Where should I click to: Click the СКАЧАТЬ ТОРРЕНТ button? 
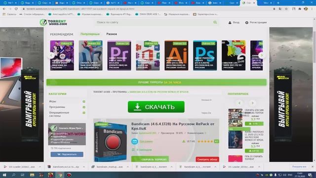click(150, 159)
